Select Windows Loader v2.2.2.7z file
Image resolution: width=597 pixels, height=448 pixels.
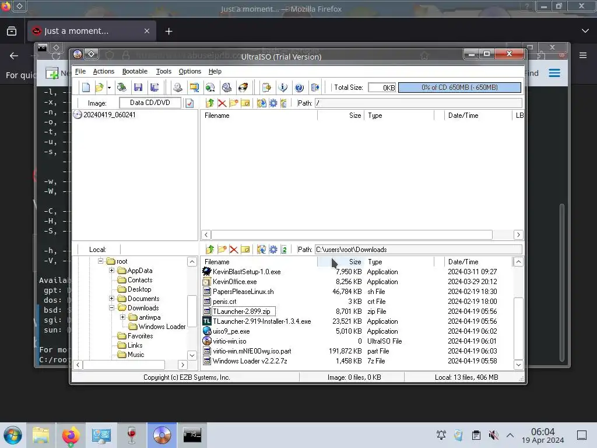(250, 360)
